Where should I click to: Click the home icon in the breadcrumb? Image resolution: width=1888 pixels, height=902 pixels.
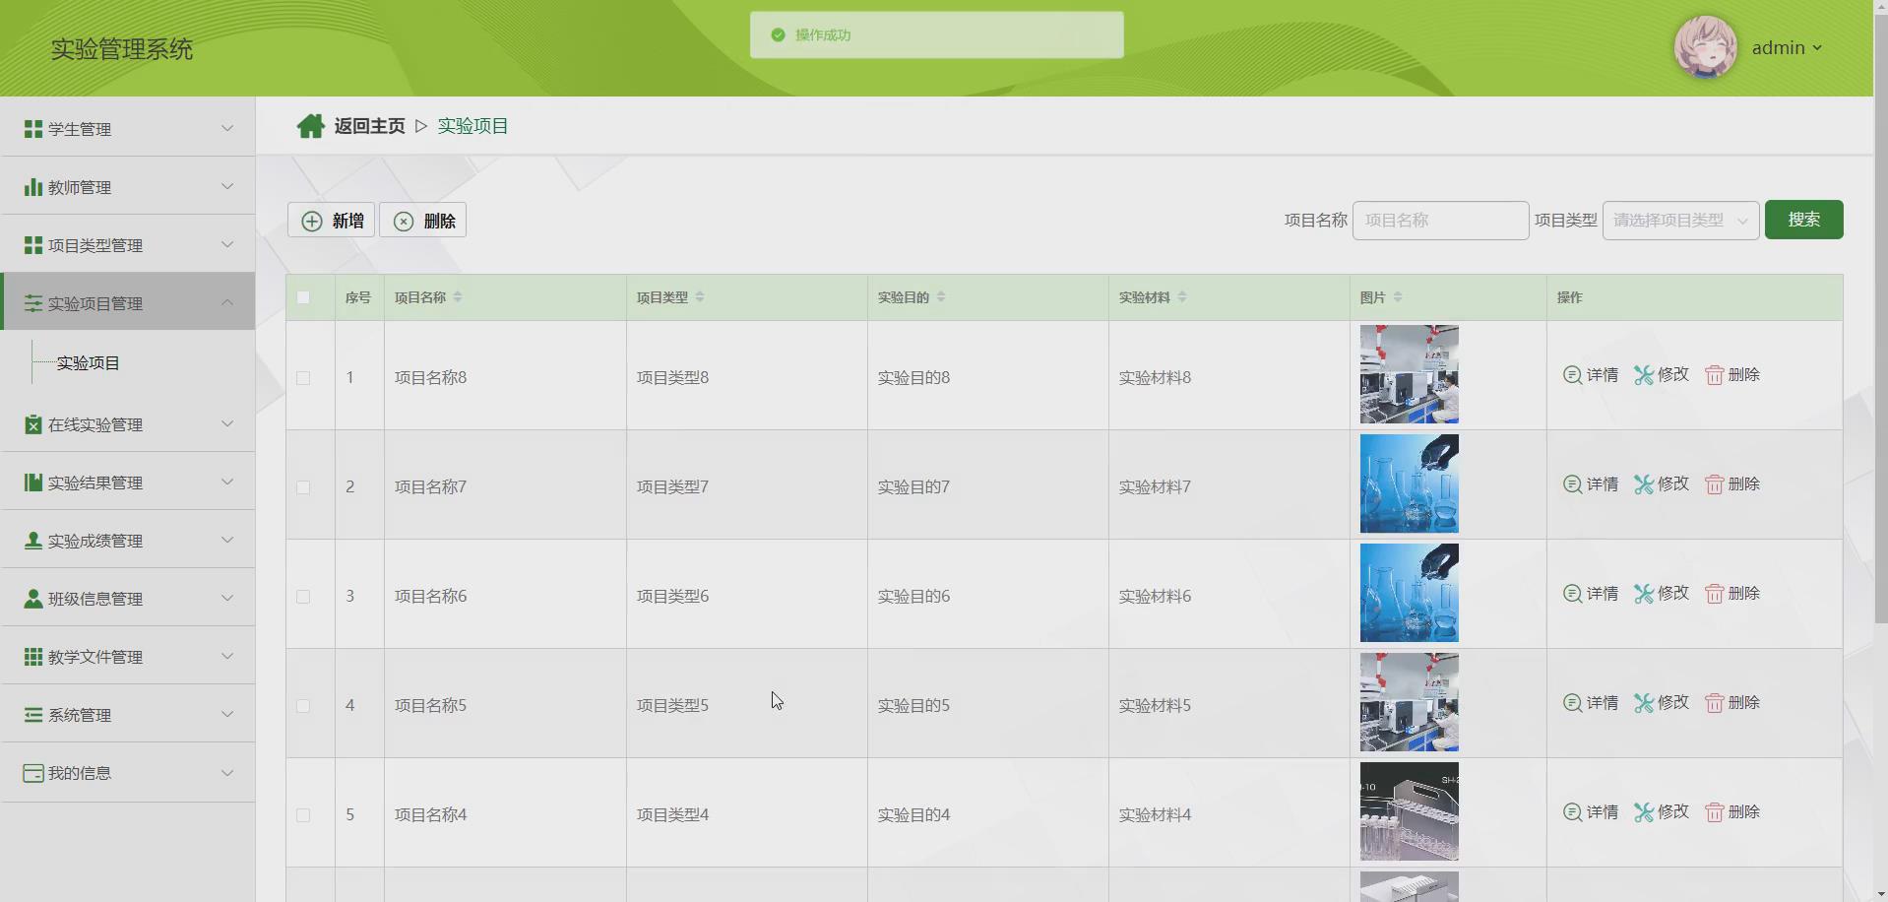click(310, 125)
